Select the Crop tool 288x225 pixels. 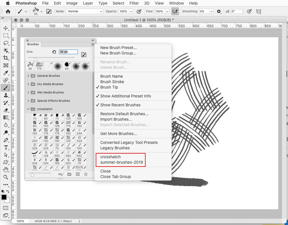click(6, 58)
